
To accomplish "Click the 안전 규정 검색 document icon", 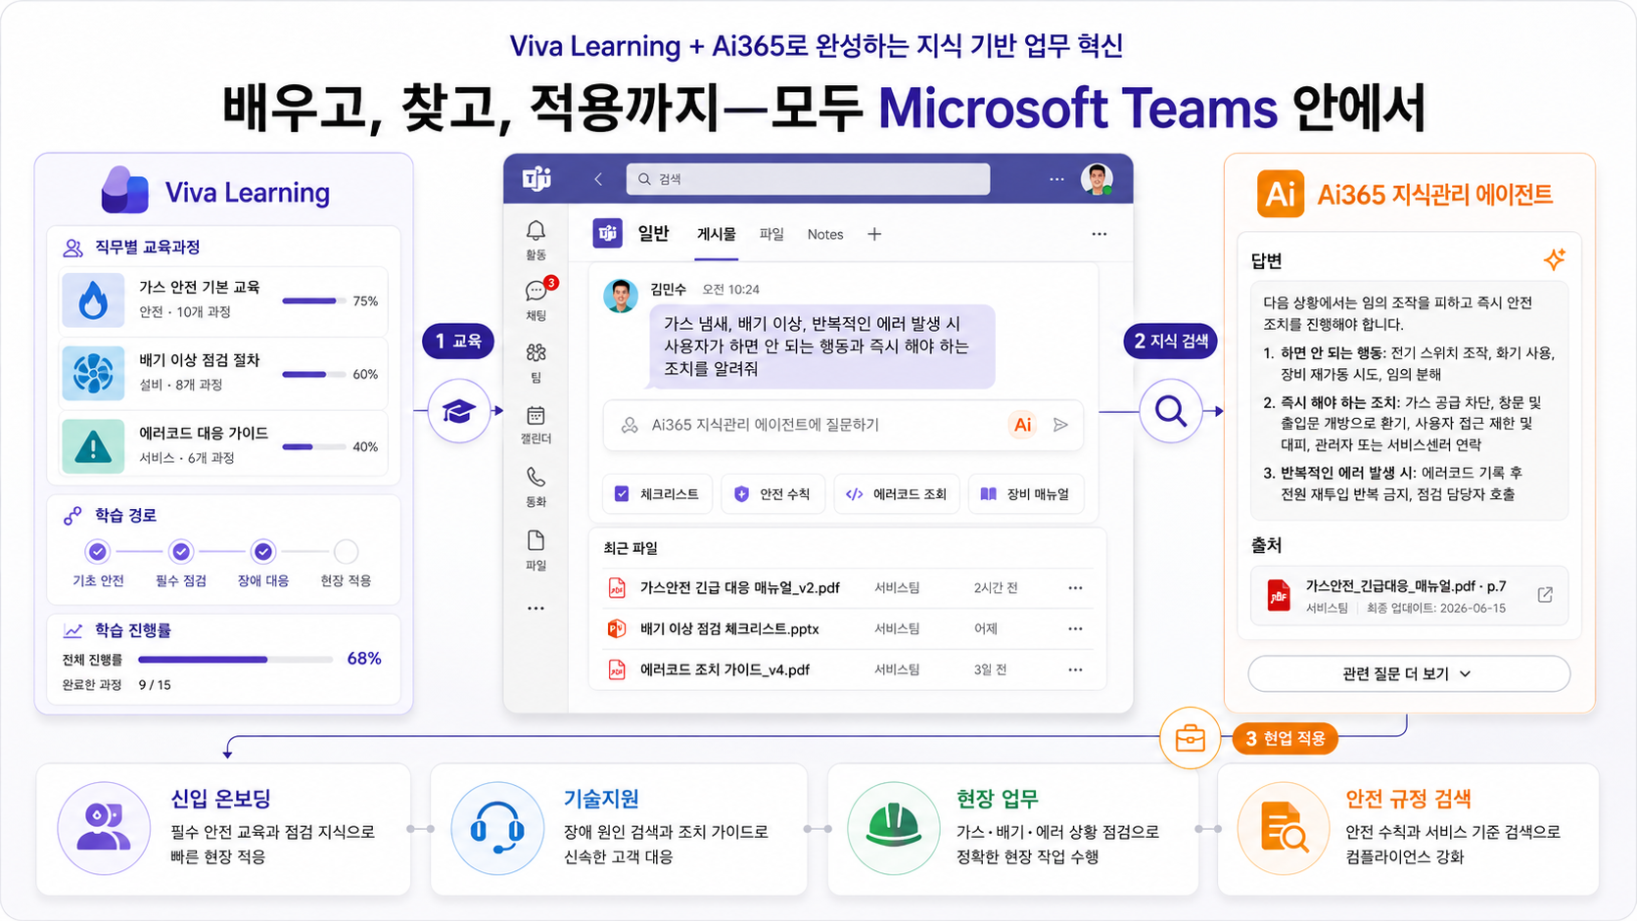I will (x=1285, y=828).
